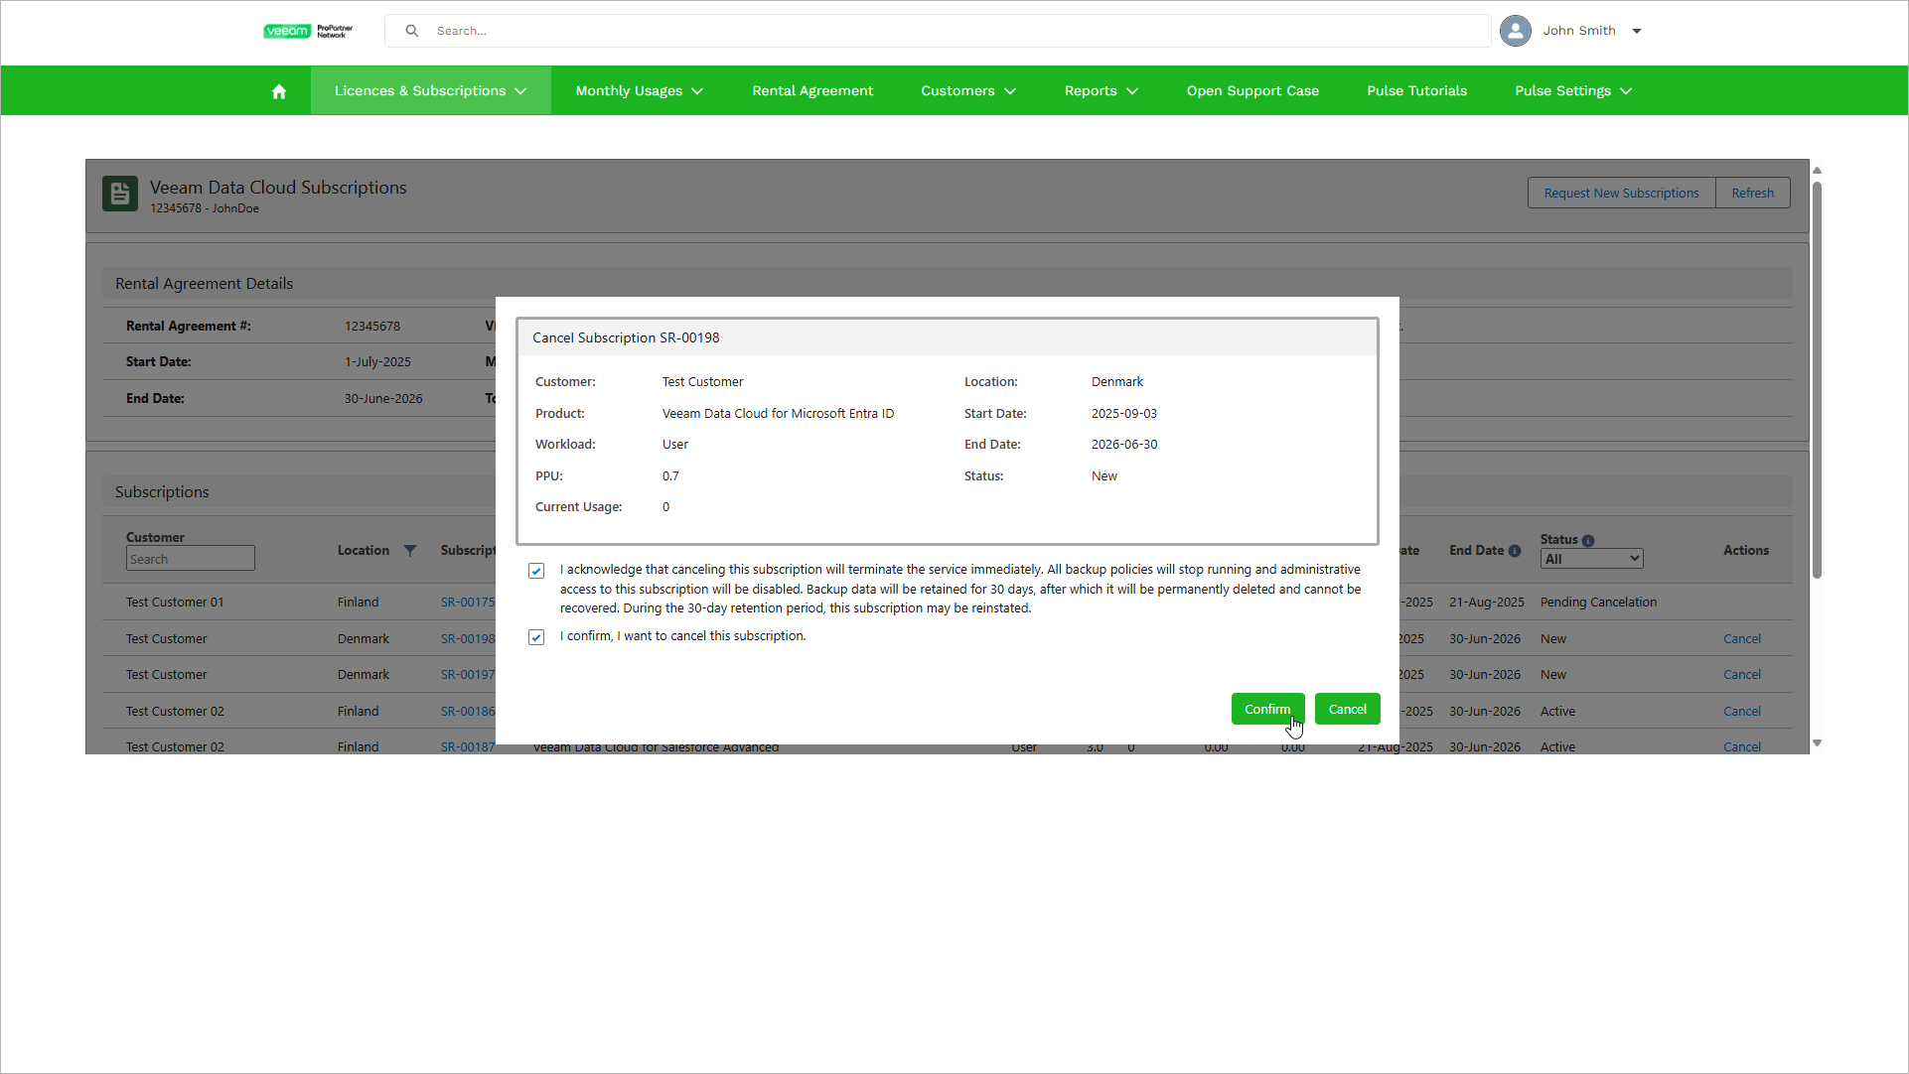Viewport: 1909px width, 1074px height.
Task: Open the Status filter 'All' dropdown
Action: (1591, 560)
